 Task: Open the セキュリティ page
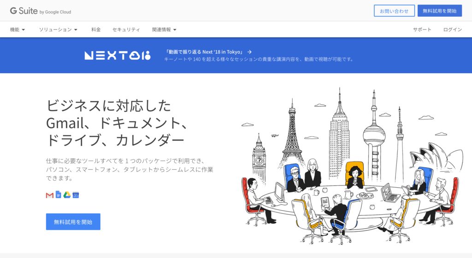coord(126,29)
